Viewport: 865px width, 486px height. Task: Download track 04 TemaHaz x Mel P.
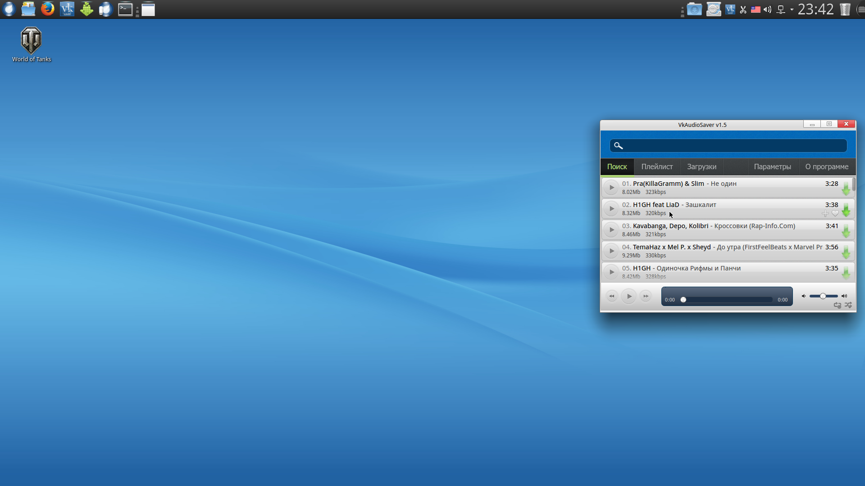pyautogui.click(x=846, y=252)
